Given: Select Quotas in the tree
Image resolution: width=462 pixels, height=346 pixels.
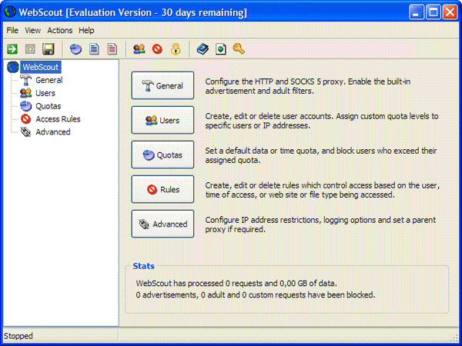Looking at the screenshot, I should pos(49,106).
